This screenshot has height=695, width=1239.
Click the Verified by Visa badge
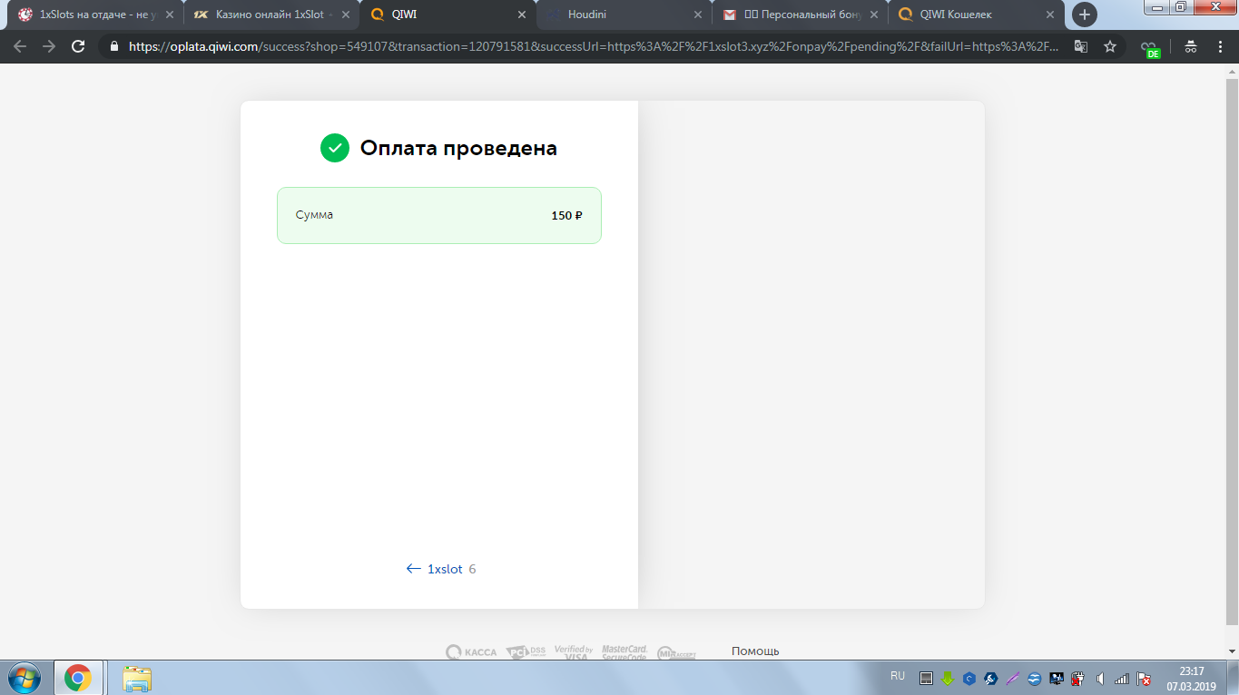click(574, 651)
